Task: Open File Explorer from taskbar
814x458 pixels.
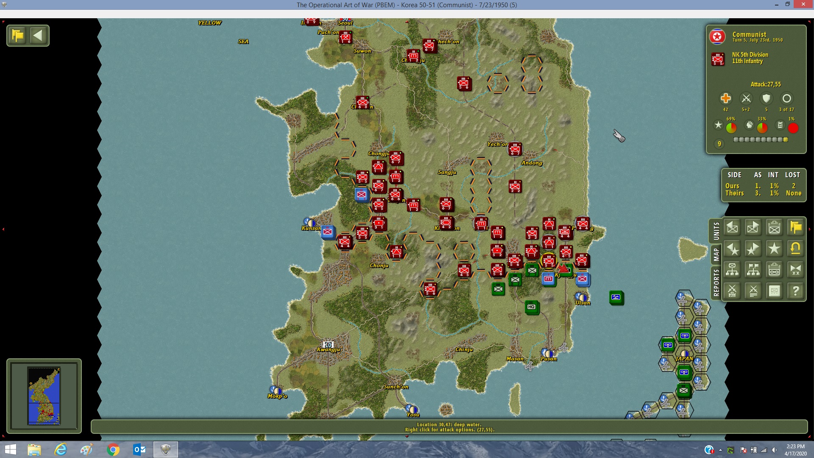Action: [x=34, y=450]
